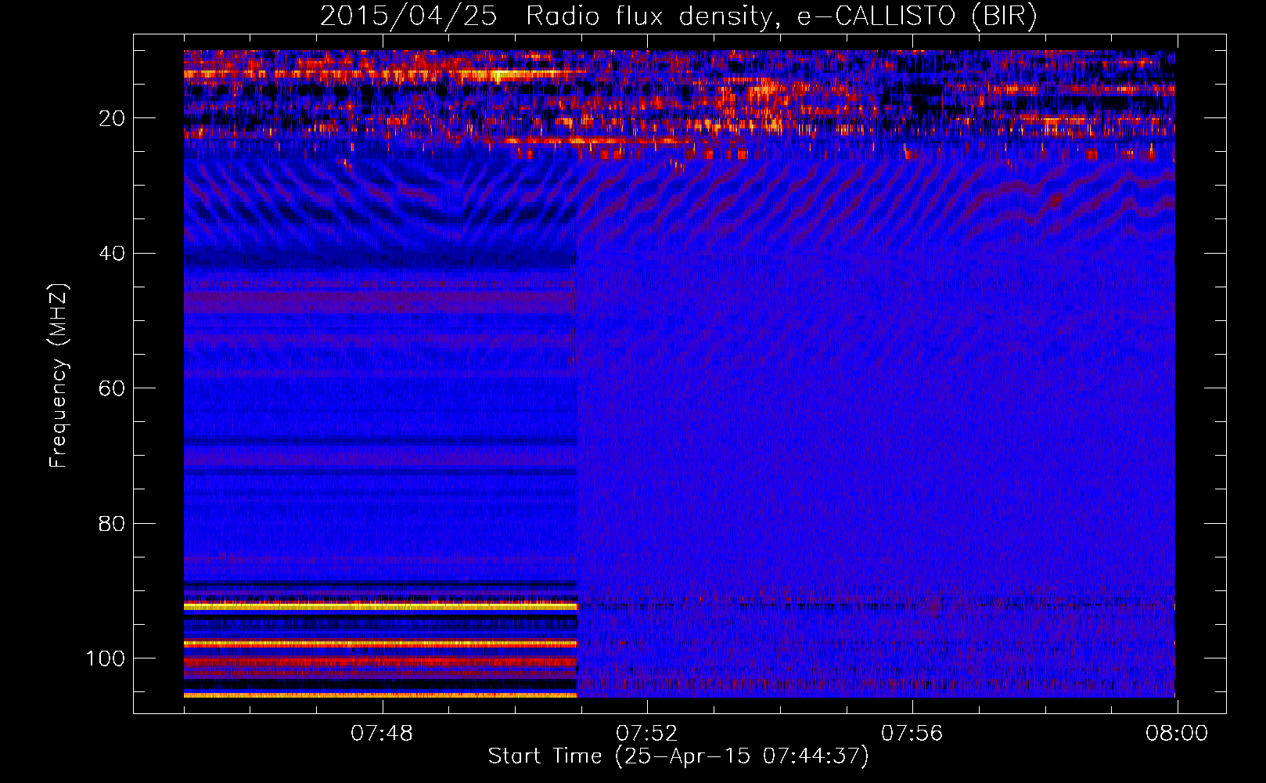The image size is (1266, 783).
Task: Select the 40 frequency tick label
Action: (x=112, y=254)
